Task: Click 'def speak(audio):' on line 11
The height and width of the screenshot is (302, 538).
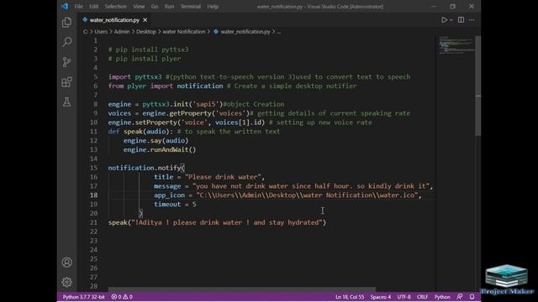Action: click(x=140, y=132)
